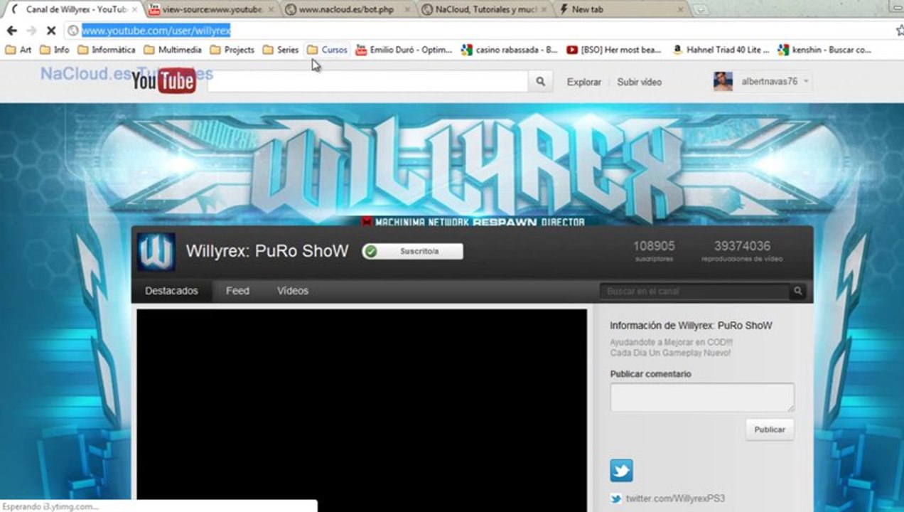The width and height of the screenshot is (904, 512).
Task: Open the [BSO] Her most bea... bookmark
Action: click(614, 50)
